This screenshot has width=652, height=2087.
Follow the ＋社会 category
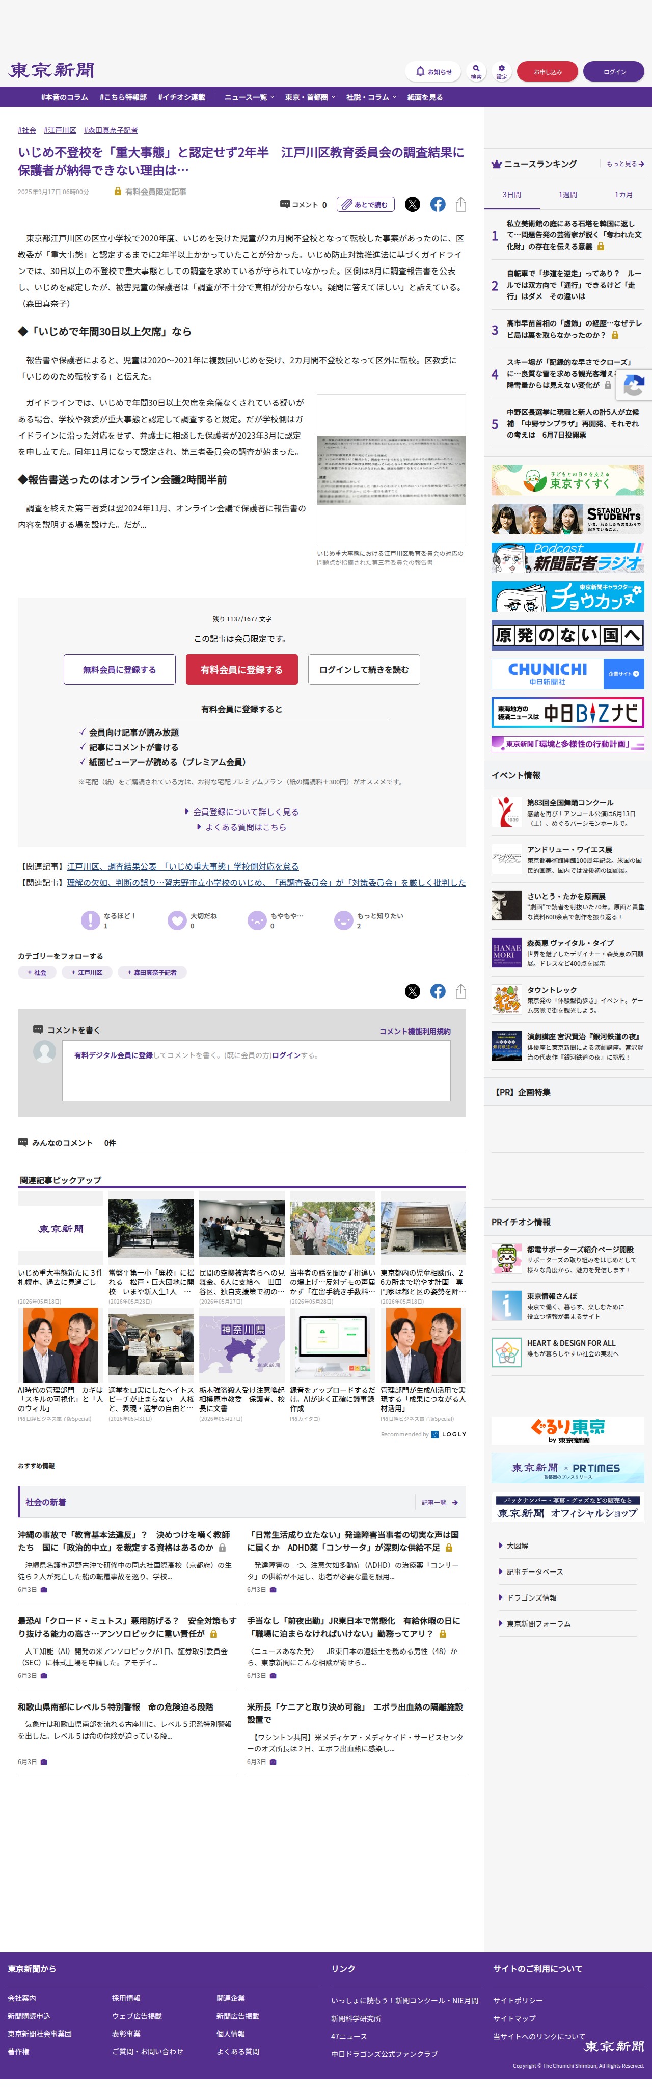[37, 972]
